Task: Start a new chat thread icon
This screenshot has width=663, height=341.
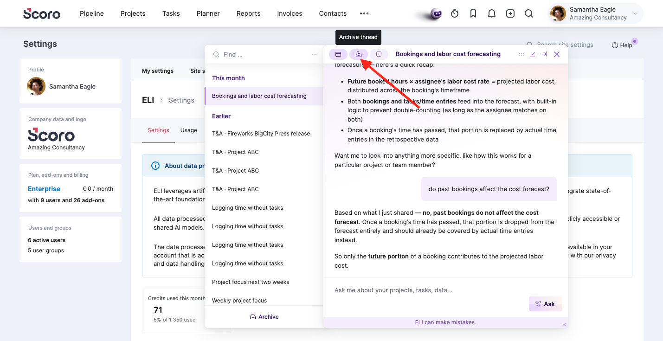Action: tap(379, 54)
